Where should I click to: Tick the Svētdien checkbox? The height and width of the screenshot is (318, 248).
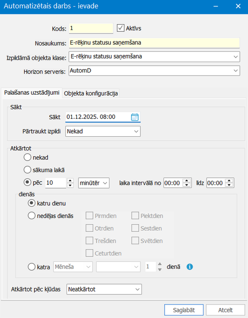[x=135, y=241]
